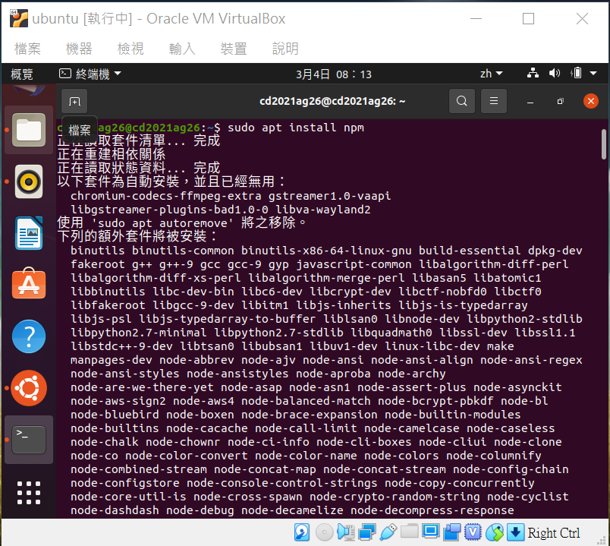This screenshot has width=610, height=546.
Task: Click the shared folders indicator icon
Action: pyautogui.click(x=409, y=532)
